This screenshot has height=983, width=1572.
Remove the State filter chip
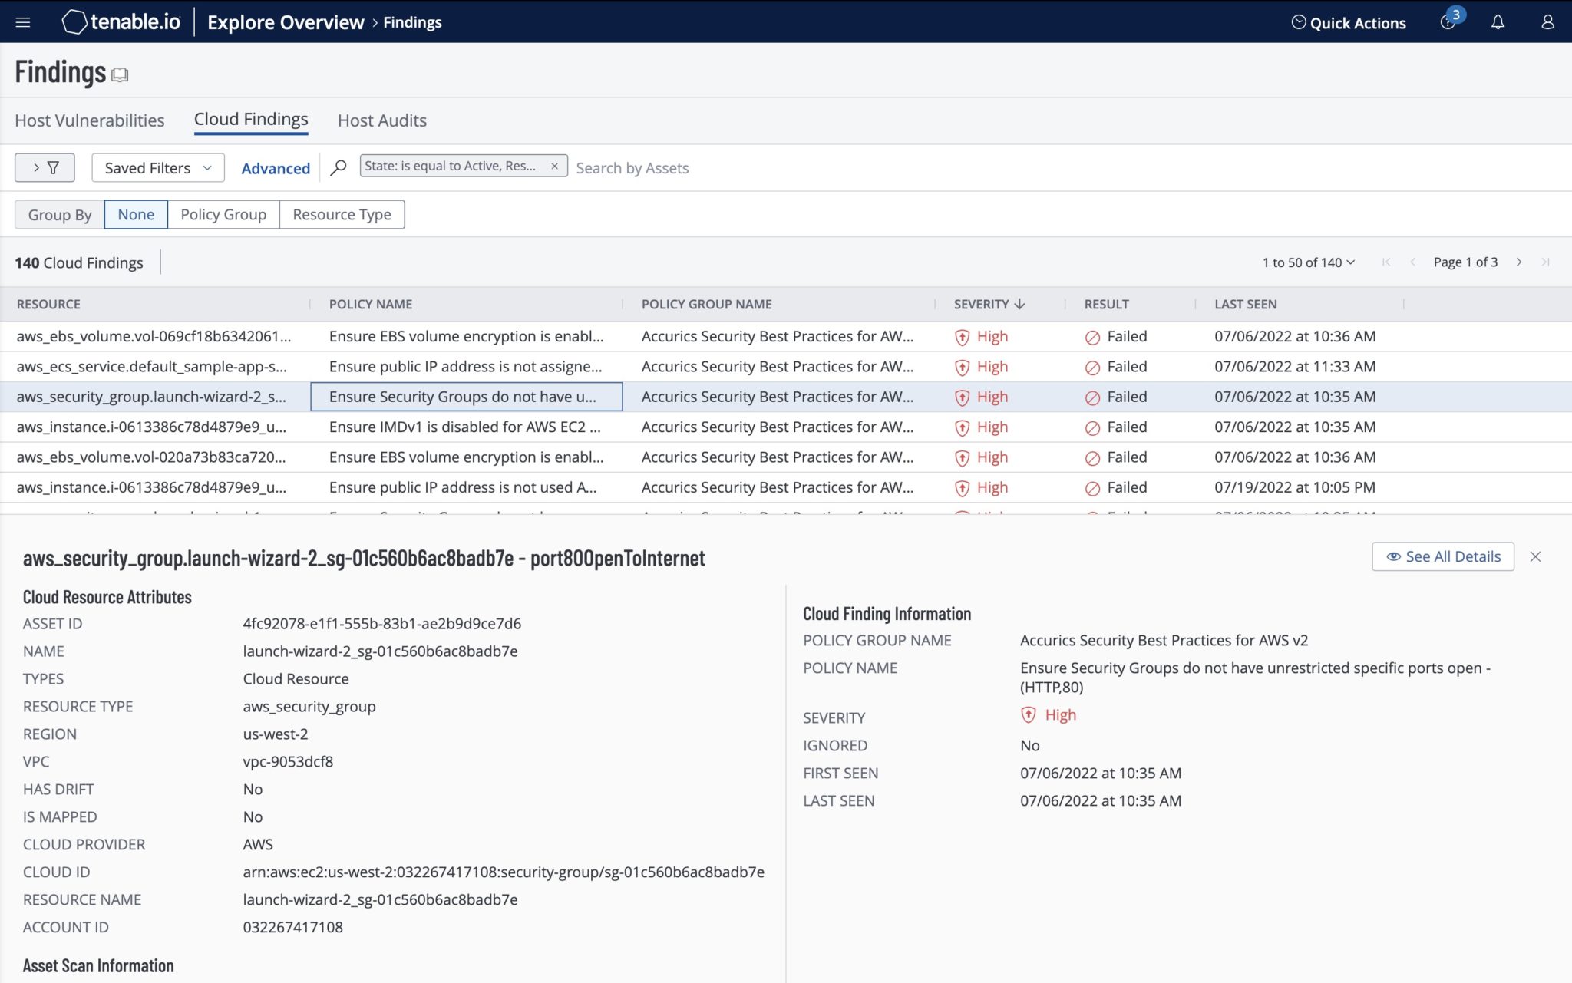coord(554,166)
